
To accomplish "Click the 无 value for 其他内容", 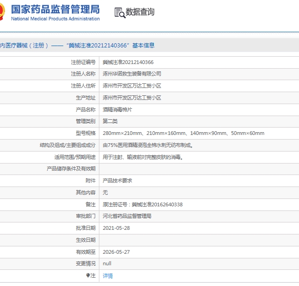I will [105, 193].
